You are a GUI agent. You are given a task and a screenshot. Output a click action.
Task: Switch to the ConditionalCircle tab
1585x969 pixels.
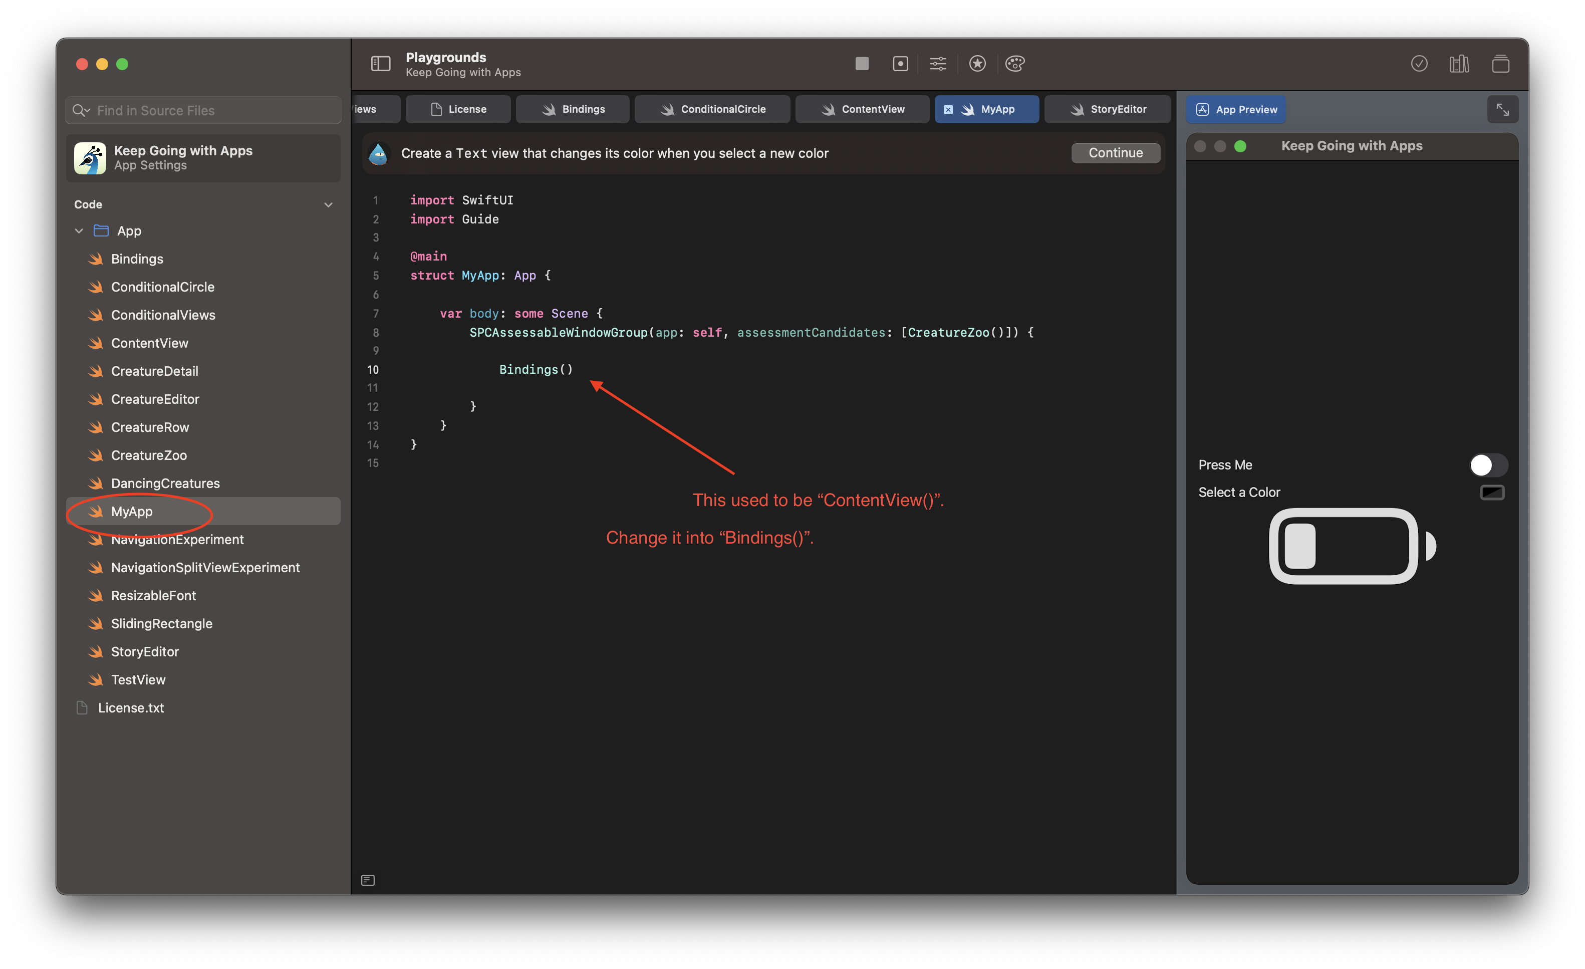click(x=712, y=109)
